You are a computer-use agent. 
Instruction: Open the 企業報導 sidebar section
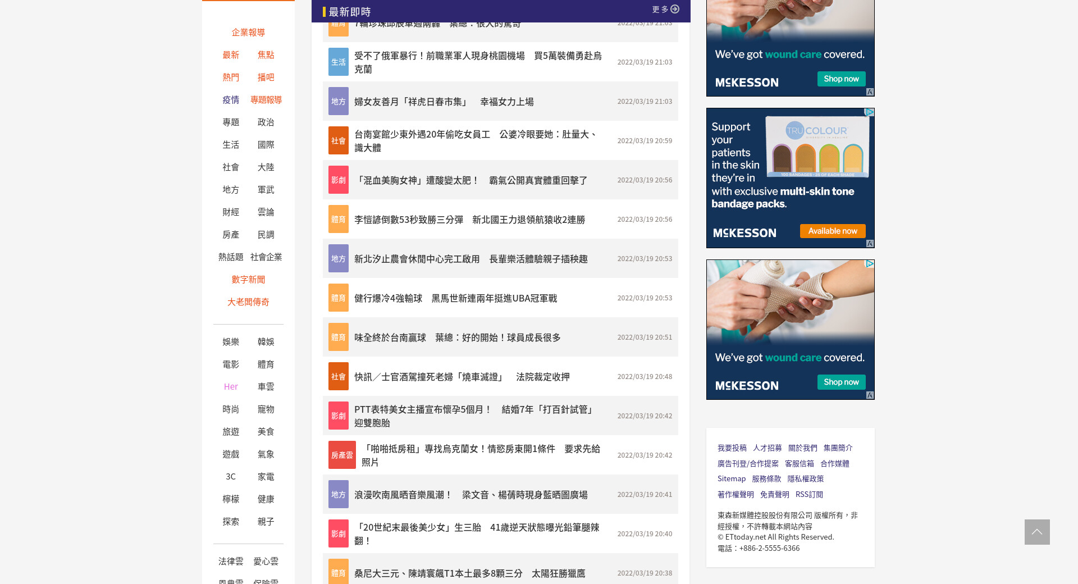(248, 33)
